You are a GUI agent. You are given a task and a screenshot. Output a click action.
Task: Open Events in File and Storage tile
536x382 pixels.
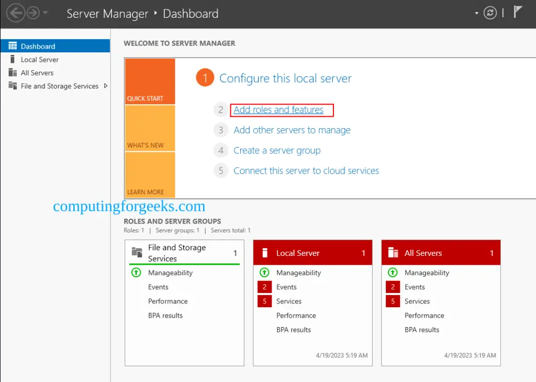click(x=158, y=287)
